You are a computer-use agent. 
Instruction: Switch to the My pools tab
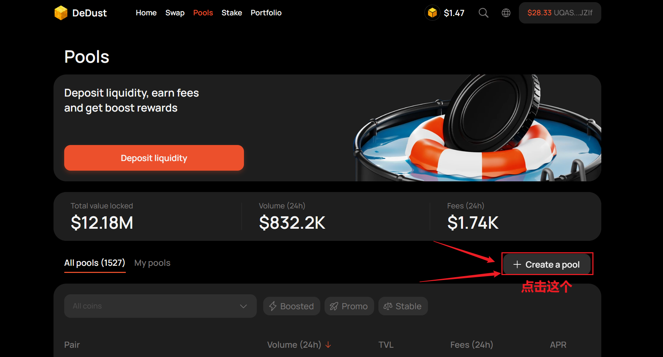152,263
